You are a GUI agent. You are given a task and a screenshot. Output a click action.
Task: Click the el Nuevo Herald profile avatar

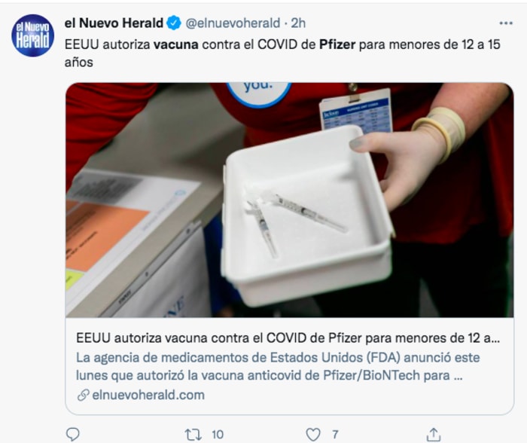pos(32,35)
